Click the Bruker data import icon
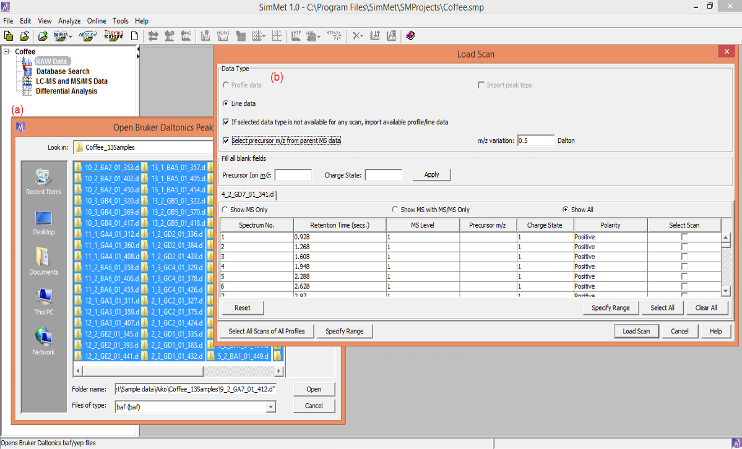The height and width of the screenshot is (449, 742). (60, 36)
